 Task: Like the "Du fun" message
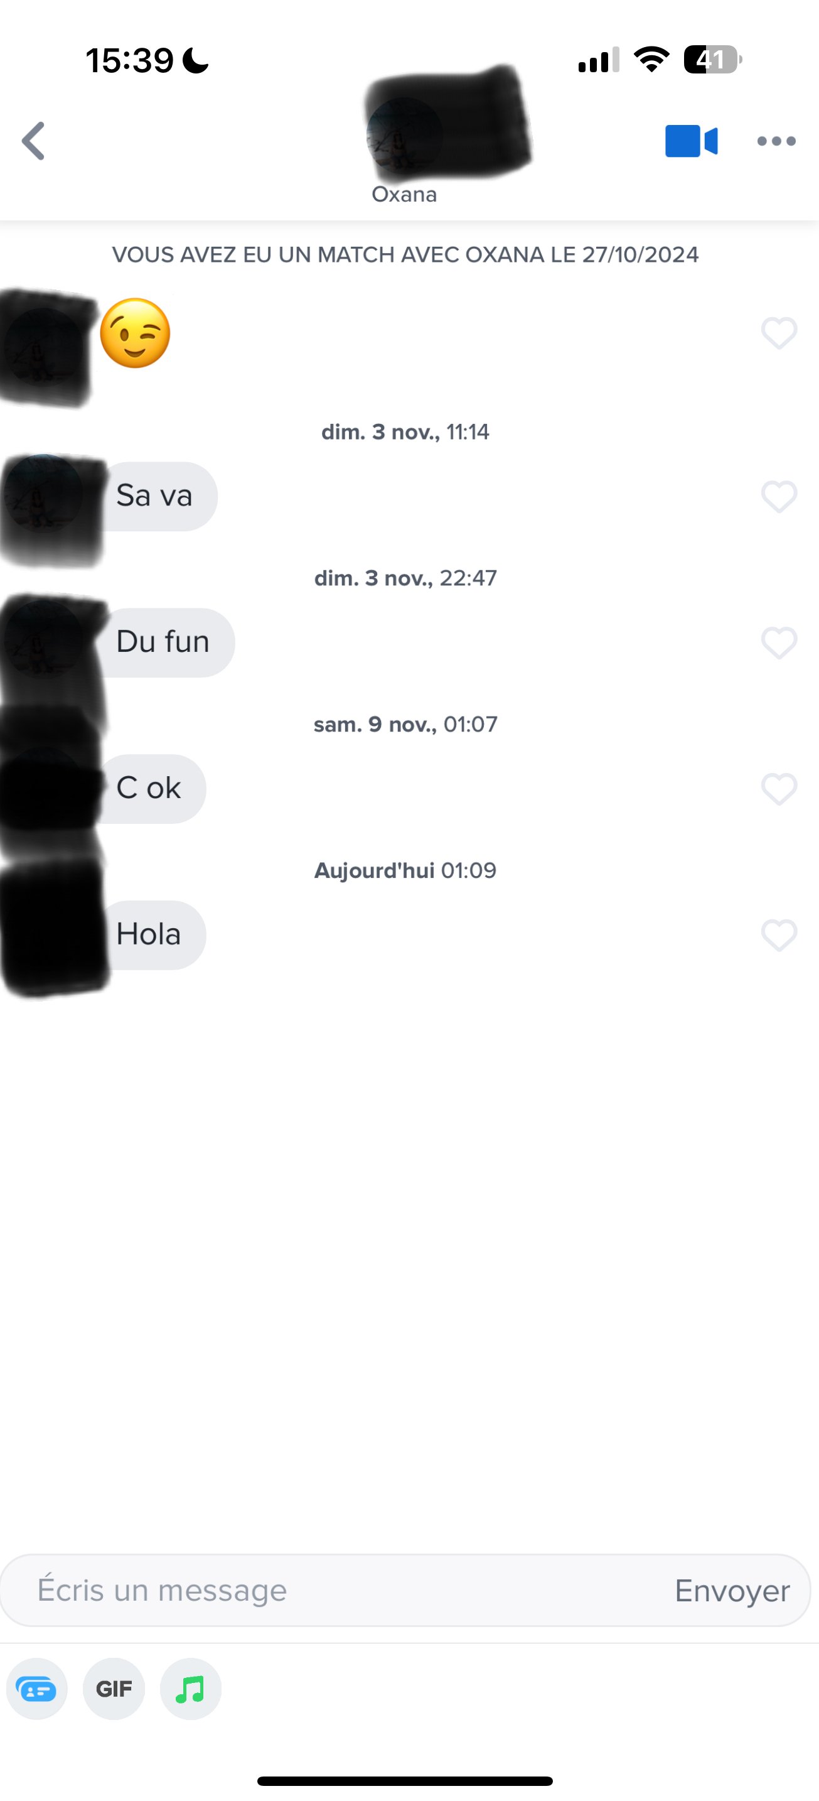(779, 642)
